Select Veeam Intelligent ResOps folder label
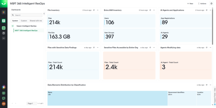 click(x=26, y=26)
